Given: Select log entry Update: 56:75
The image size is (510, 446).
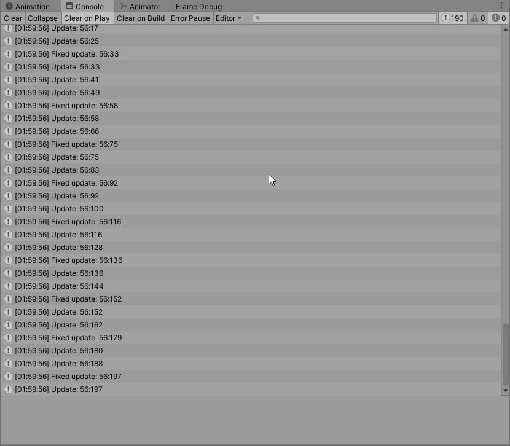Looking at the screenshot, I should (x=251, y=157).
